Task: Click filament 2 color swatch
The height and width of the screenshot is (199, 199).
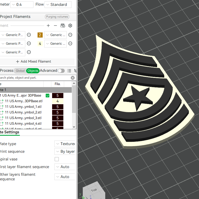Action: [x=40, y=35]
